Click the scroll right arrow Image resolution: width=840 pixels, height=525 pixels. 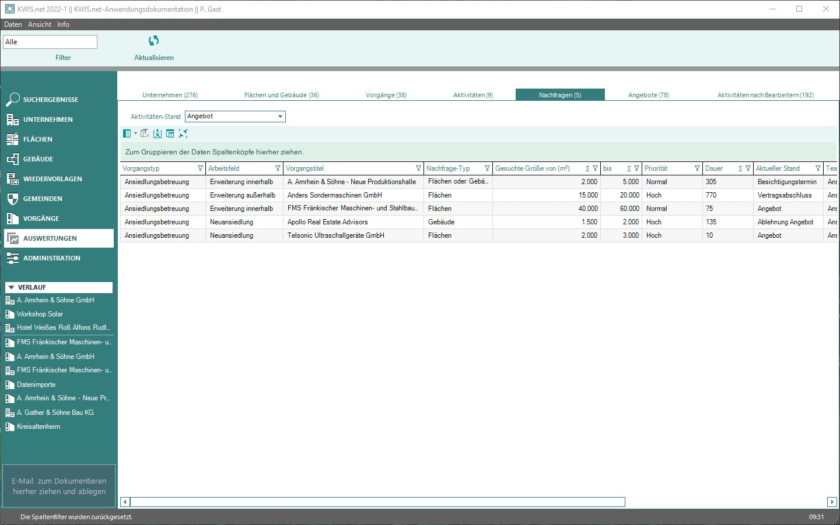[x=832, y=502]
